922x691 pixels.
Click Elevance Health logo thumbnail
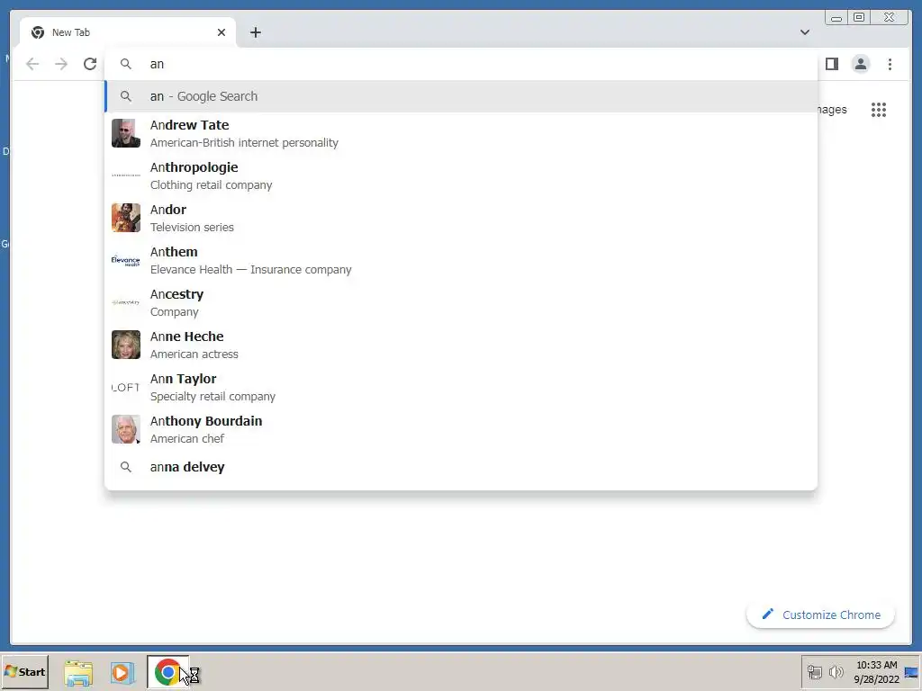126,260
